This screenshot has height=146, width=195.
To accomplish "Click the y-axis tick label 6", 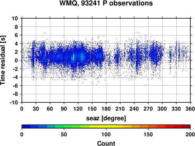I will [x=16, y=35].
